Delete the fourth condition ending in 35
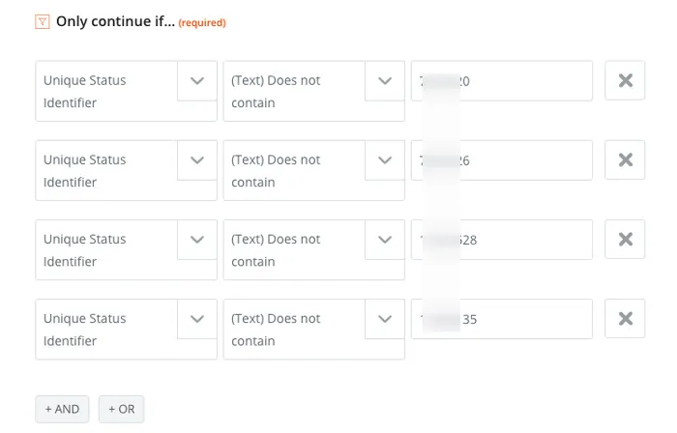Image resolution: width=677 pixels, height=433 pixels. click(x=625, y=319)
